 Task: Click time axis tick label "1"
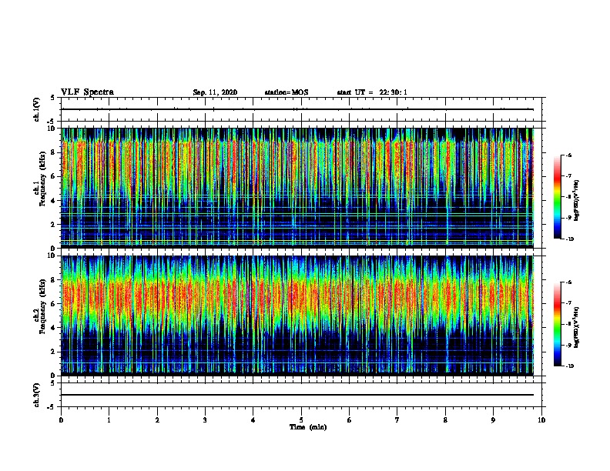pos(109,420)
